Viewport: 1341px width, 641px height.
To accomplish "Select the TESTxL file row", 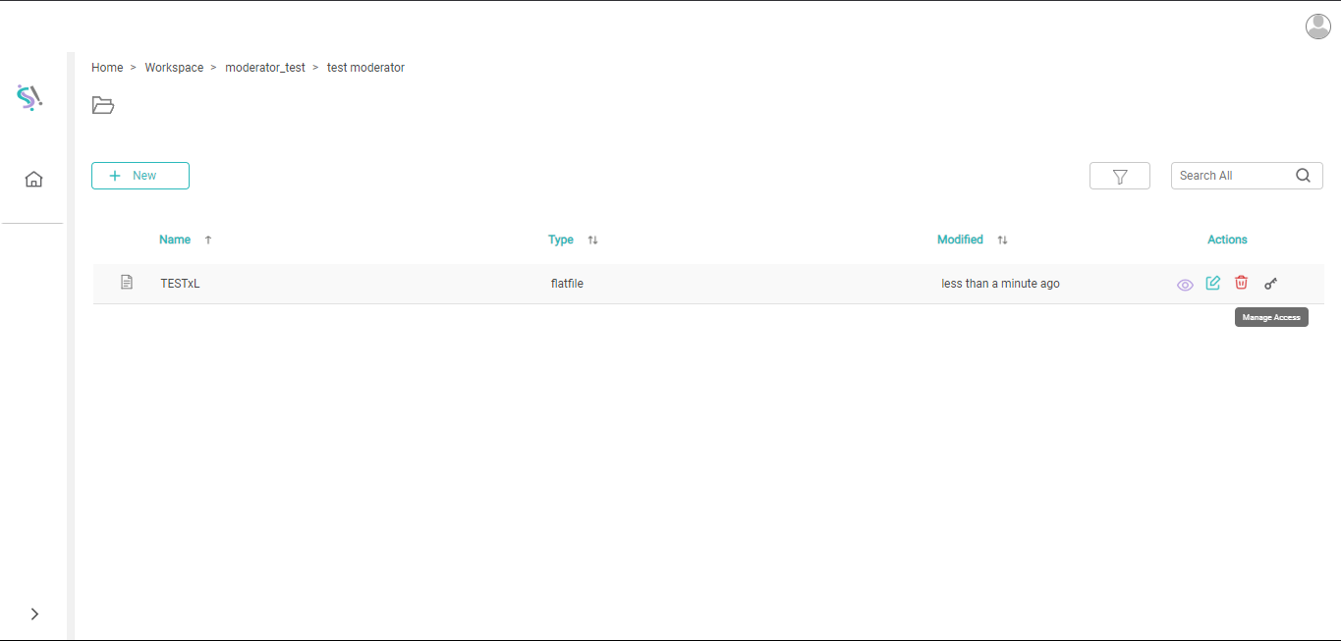I will pyautogui.click(x=180, y=284).
